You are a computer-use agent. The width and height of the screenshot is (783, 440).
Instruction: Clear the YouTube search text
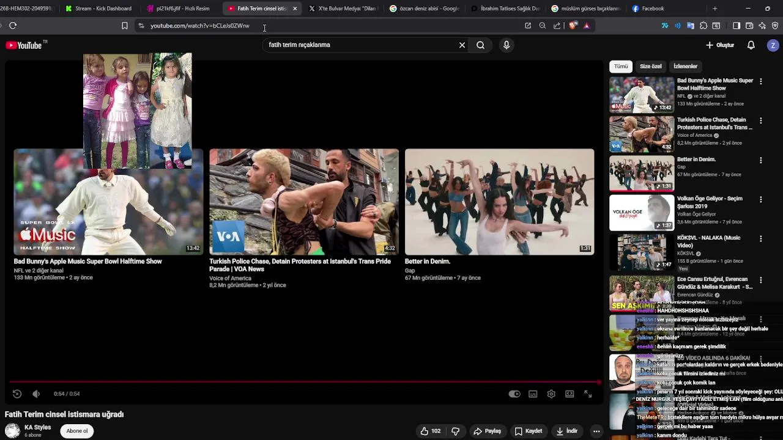(462, 45)
